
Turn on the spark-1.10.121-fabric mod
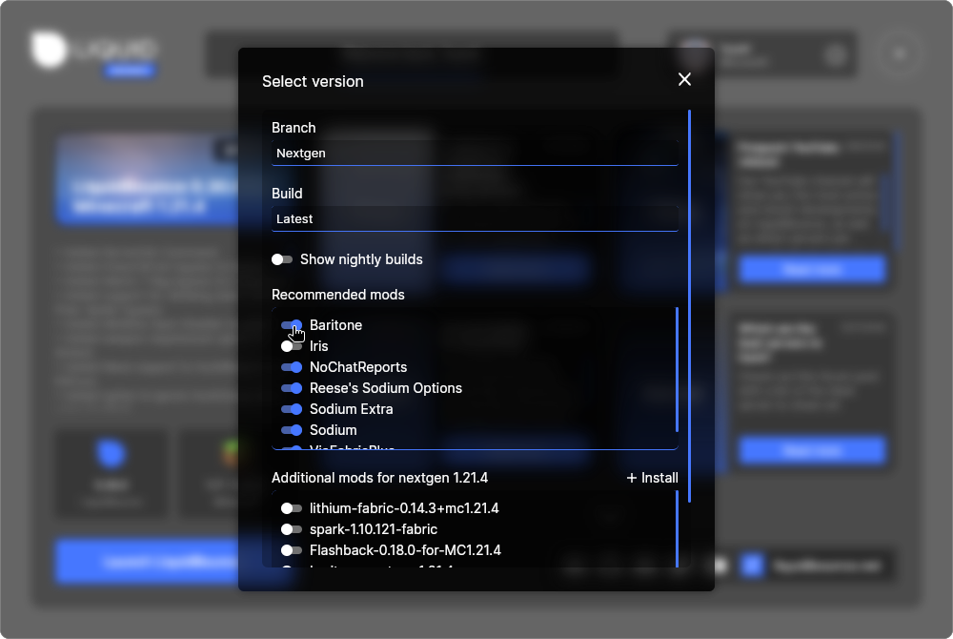click(x=292, y=529)
